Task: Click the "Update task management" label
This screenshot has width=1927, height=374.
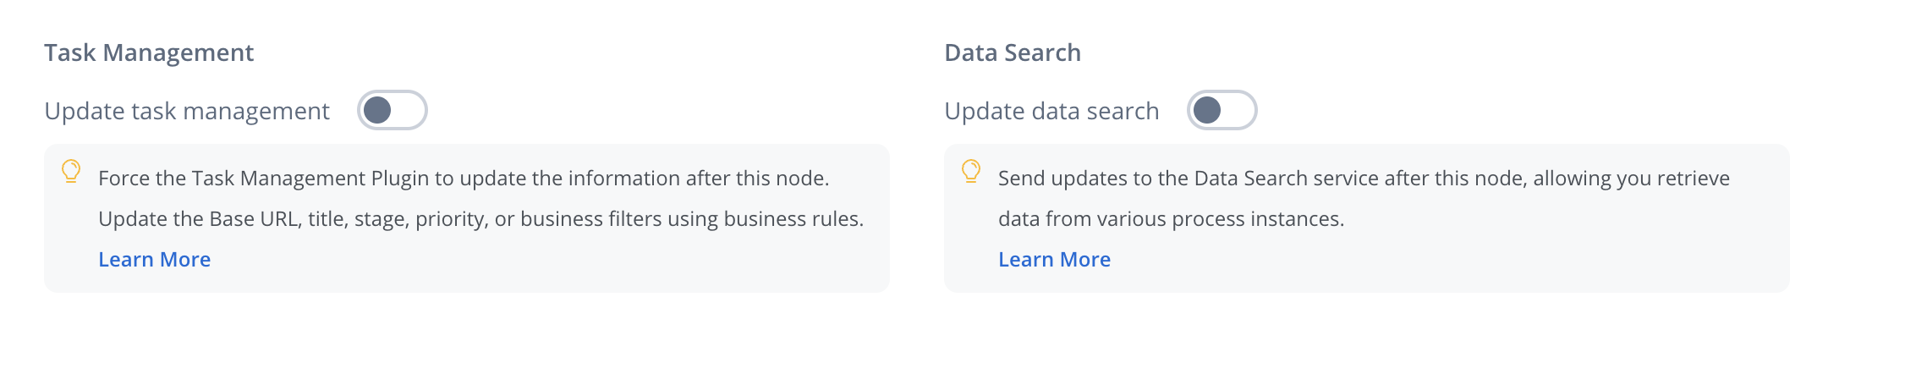Action: click(x=187, y=111)
